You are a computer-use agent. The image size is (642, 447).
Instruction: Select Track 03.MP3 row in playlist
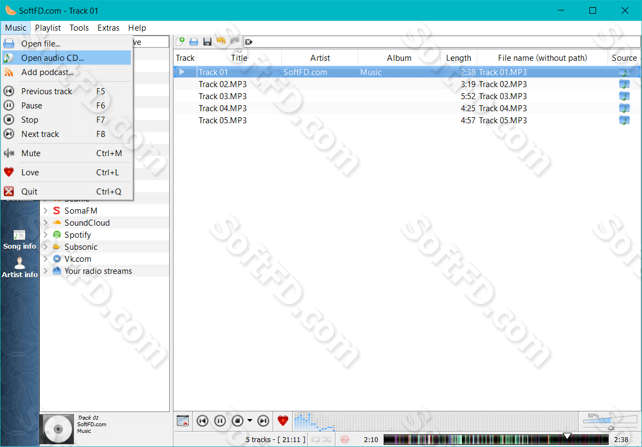(x=407, y=96)
